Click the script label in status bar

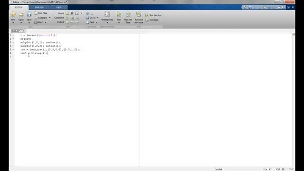(x=219, y=169)
